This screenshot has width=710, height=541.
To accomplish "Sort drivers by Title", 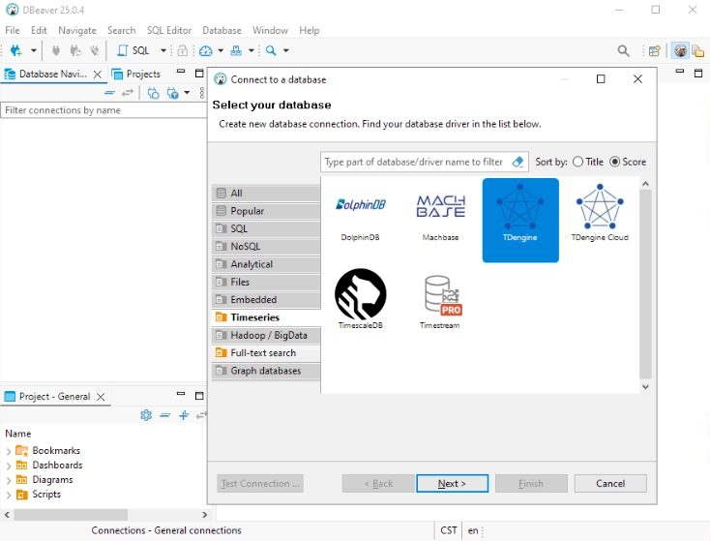I will coord(588,162).
